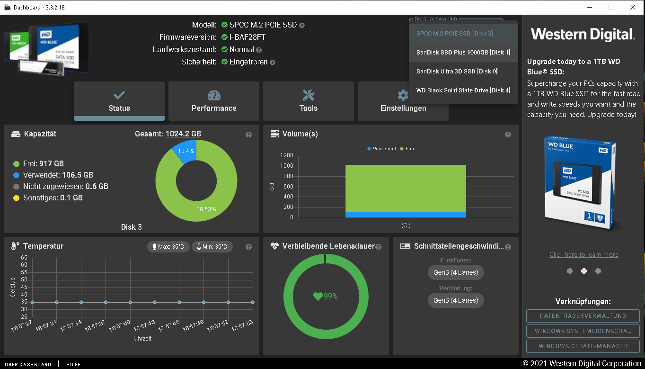Select the third ad carousel dot
645x369 pixels.
tap(598, 271)
